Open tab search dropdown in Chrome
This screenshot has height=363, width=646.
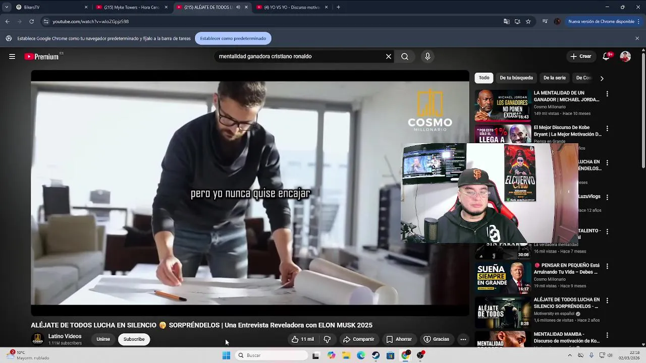coord(7,7)
